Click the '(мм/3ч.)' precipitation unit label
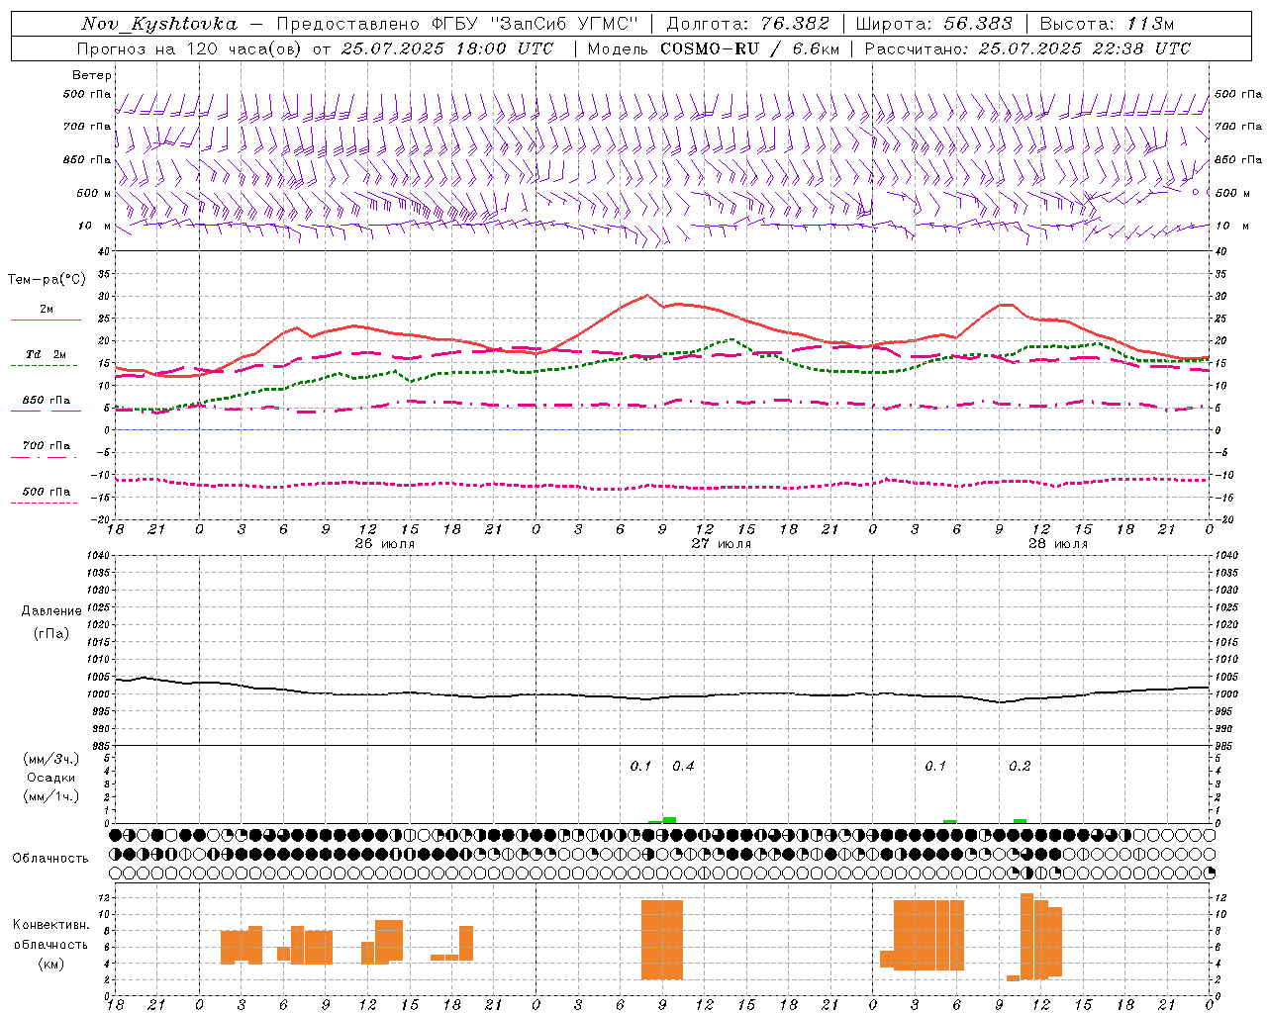 click(x=51, y=759)
